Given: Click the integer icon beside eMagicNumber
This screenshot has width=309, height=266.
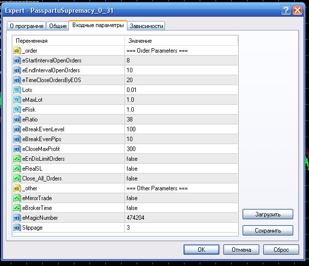Looking at the screenshot, I should (17, 218).
